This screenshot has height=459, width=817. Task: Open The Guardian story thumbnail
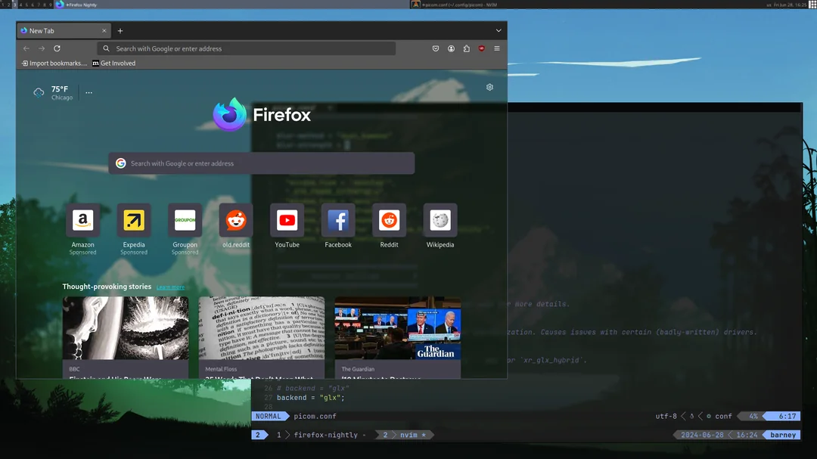[x=398, y=328]
